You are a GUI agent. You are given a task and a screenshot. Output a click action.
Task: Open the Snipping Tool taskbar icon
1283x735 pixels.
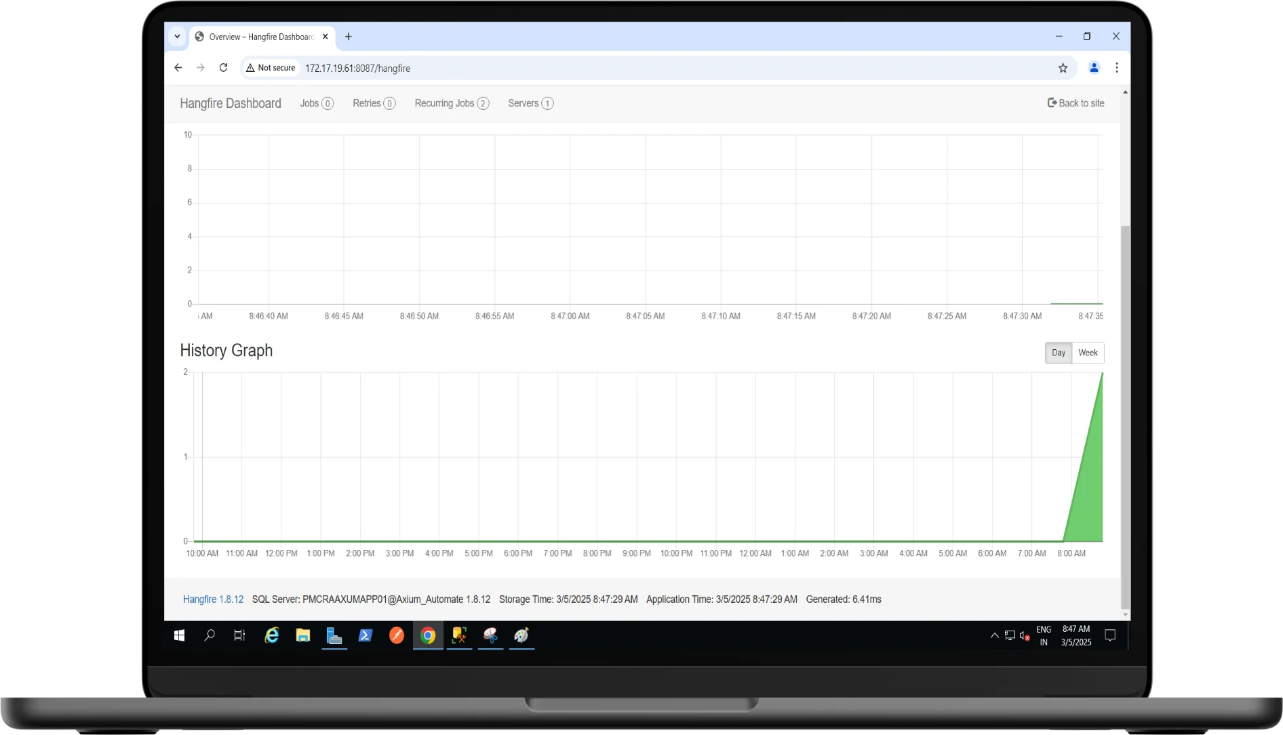coord(490,635)
